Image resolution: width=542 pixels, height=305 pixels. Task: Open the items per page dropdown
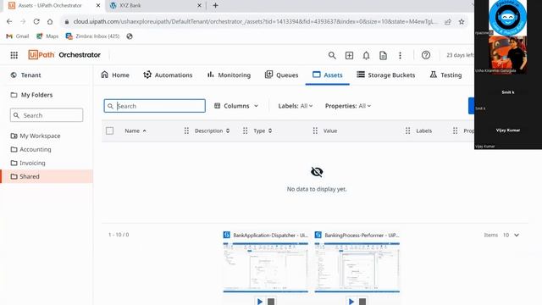(x=511, y=236)
